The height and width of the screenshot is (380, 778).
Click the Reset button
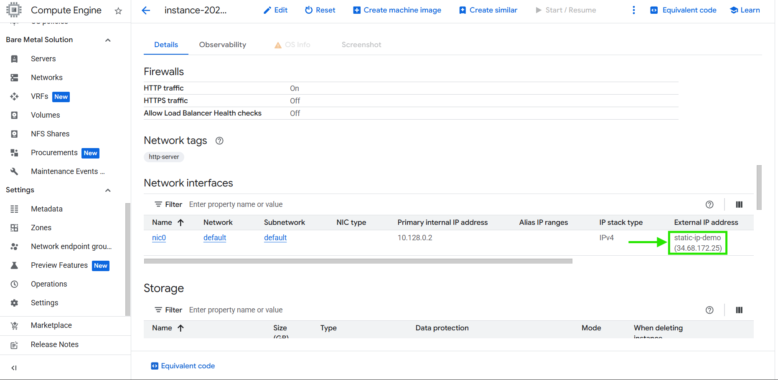tap(320, 10)
